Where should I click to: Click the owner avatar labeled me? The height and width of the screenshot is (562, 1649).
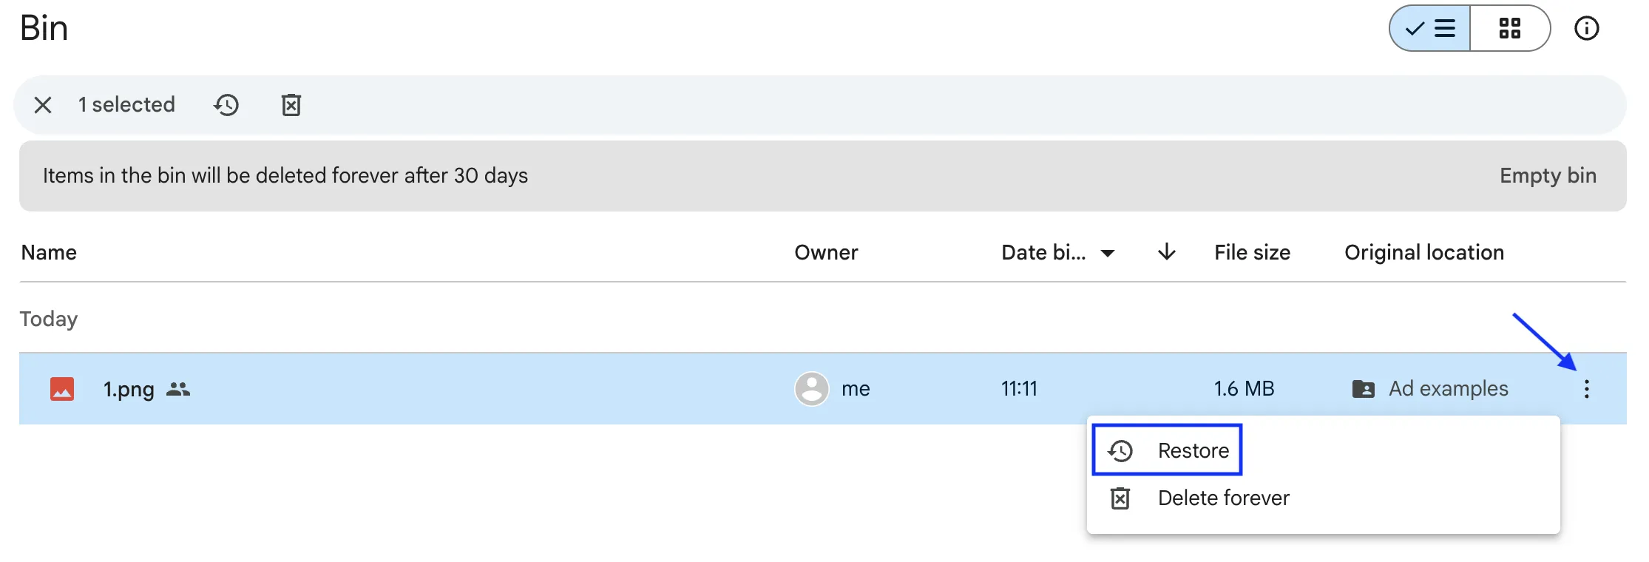[x=811, y=388]
